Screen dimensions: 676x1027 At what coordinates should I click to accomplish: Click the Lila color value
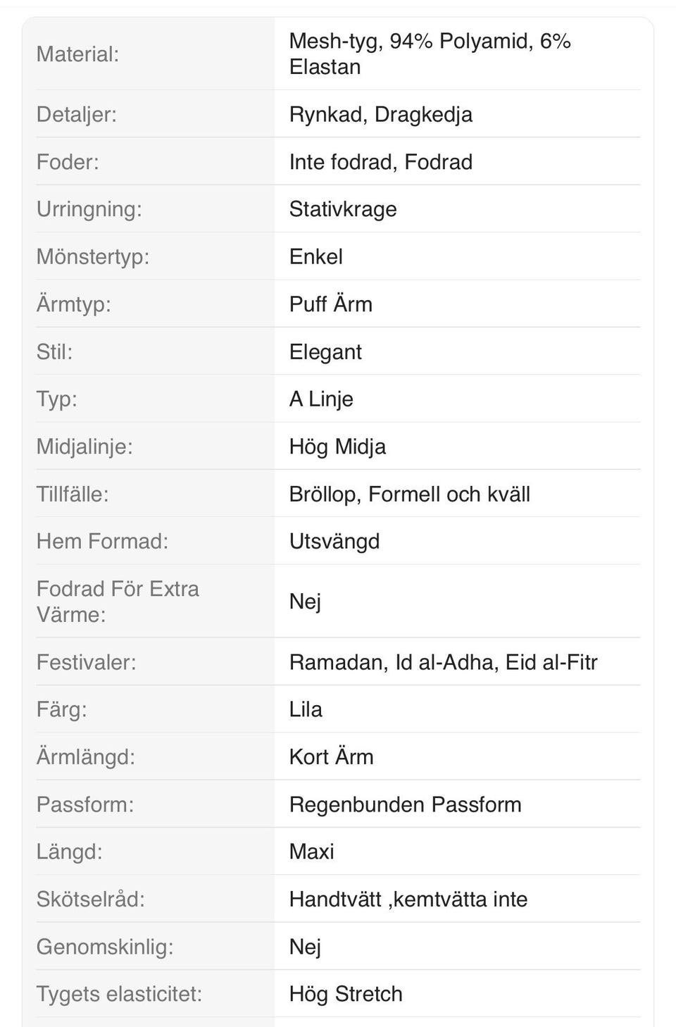tap(306, 709)
